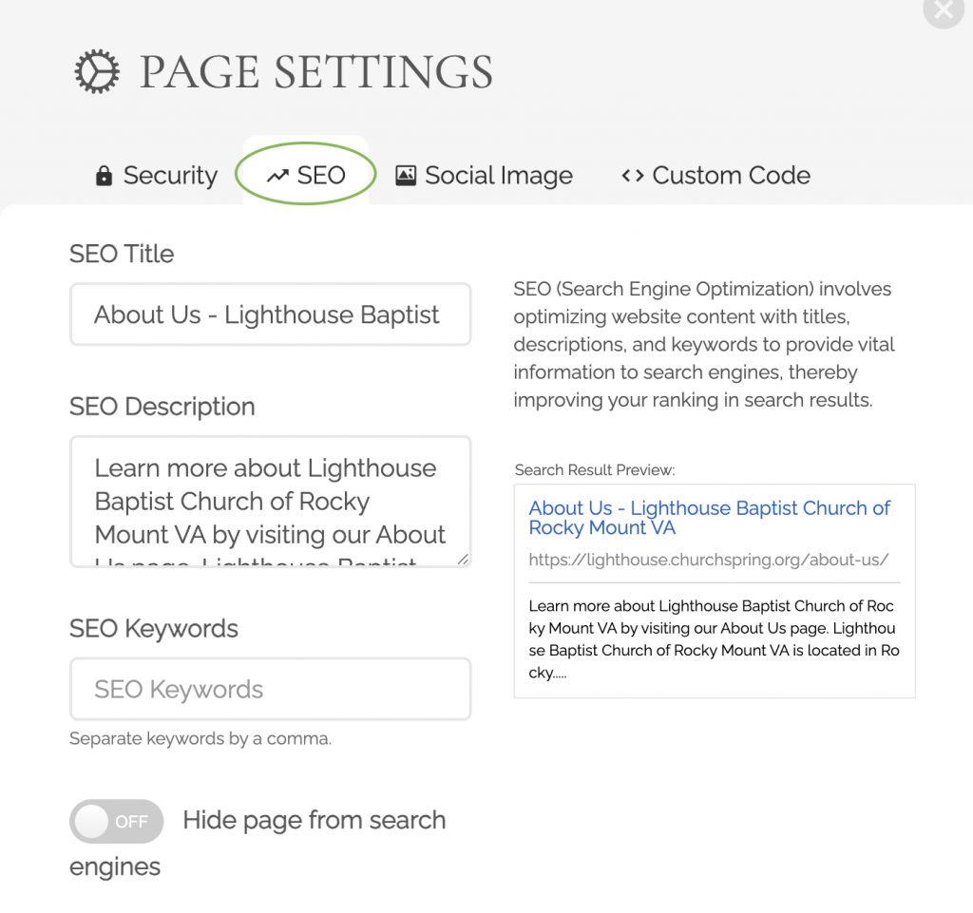Click the resize handle of the description box
Image resolution: width=973 pixels, height=913 pixels.
[x=464, y=561]
